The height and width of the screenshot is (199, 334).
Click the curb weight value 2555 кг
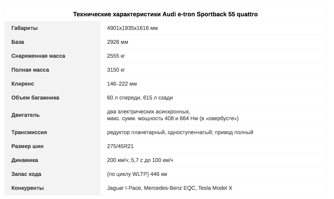tap(116, 56)
